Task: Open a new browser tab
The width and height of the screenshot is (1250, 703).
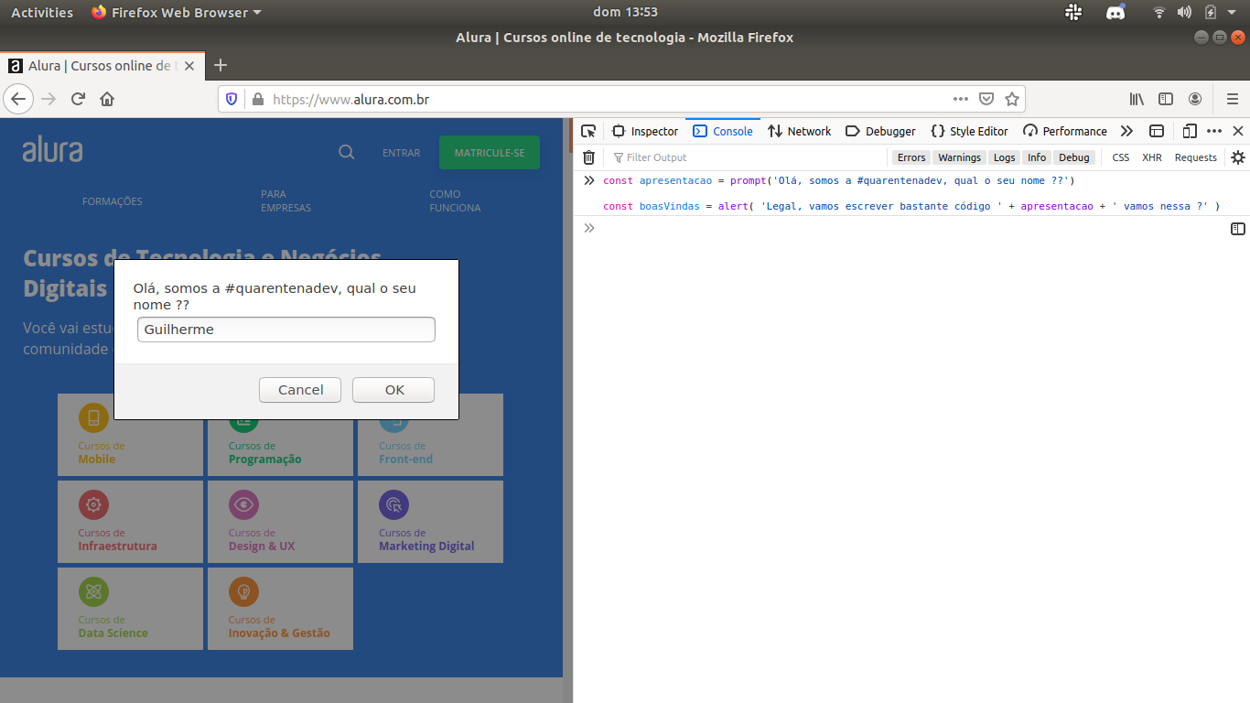Action: coord(220,66)
